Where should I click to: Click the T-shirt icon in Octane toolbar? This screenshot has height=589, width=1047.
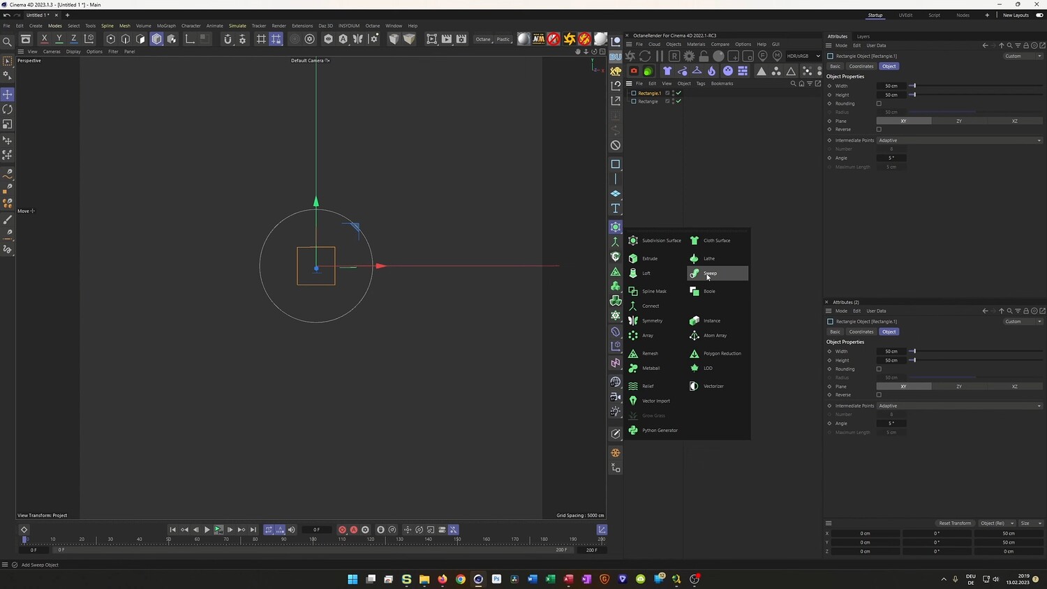[667, 71]
